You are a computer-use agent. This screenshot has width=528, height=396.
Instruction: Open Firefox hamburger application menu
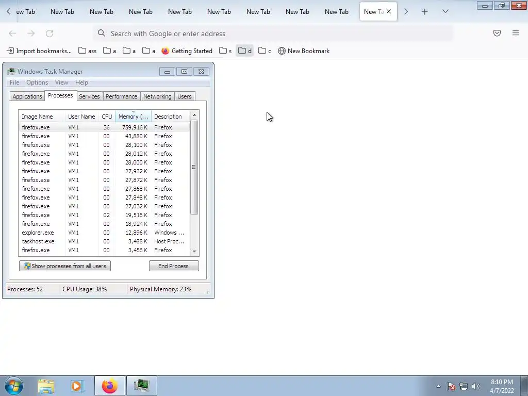(x=516, y=33)
